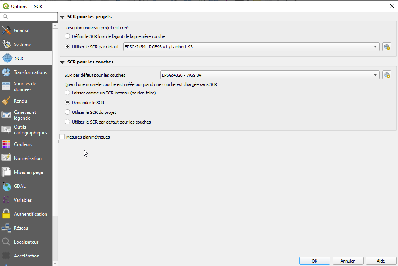Select the Numérisation settings section
Screen dimensions: 398x266
tap(25, 158)
